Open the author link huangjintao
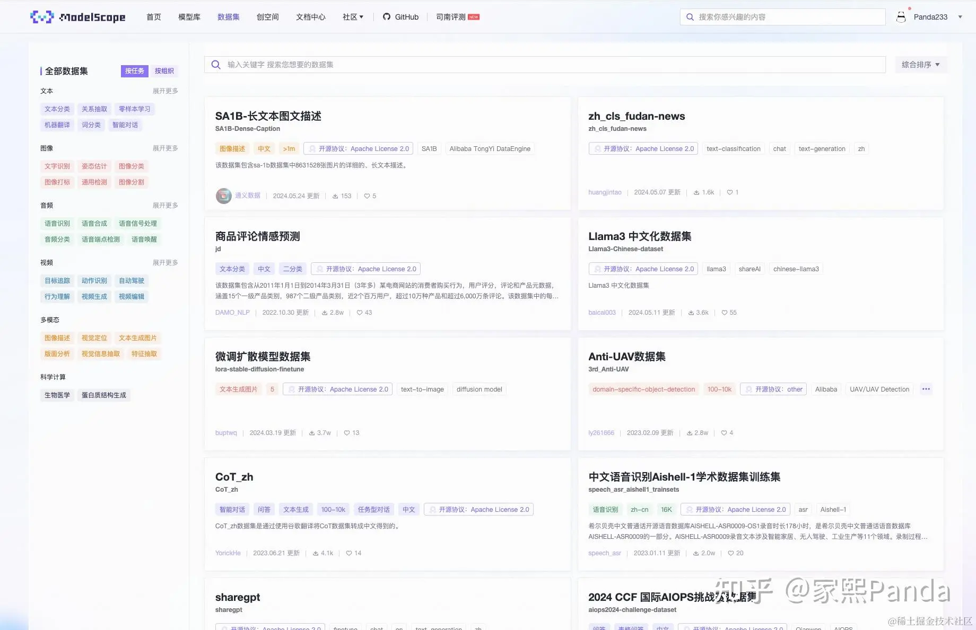Viewport: 976px width, 630px height. 605,192
